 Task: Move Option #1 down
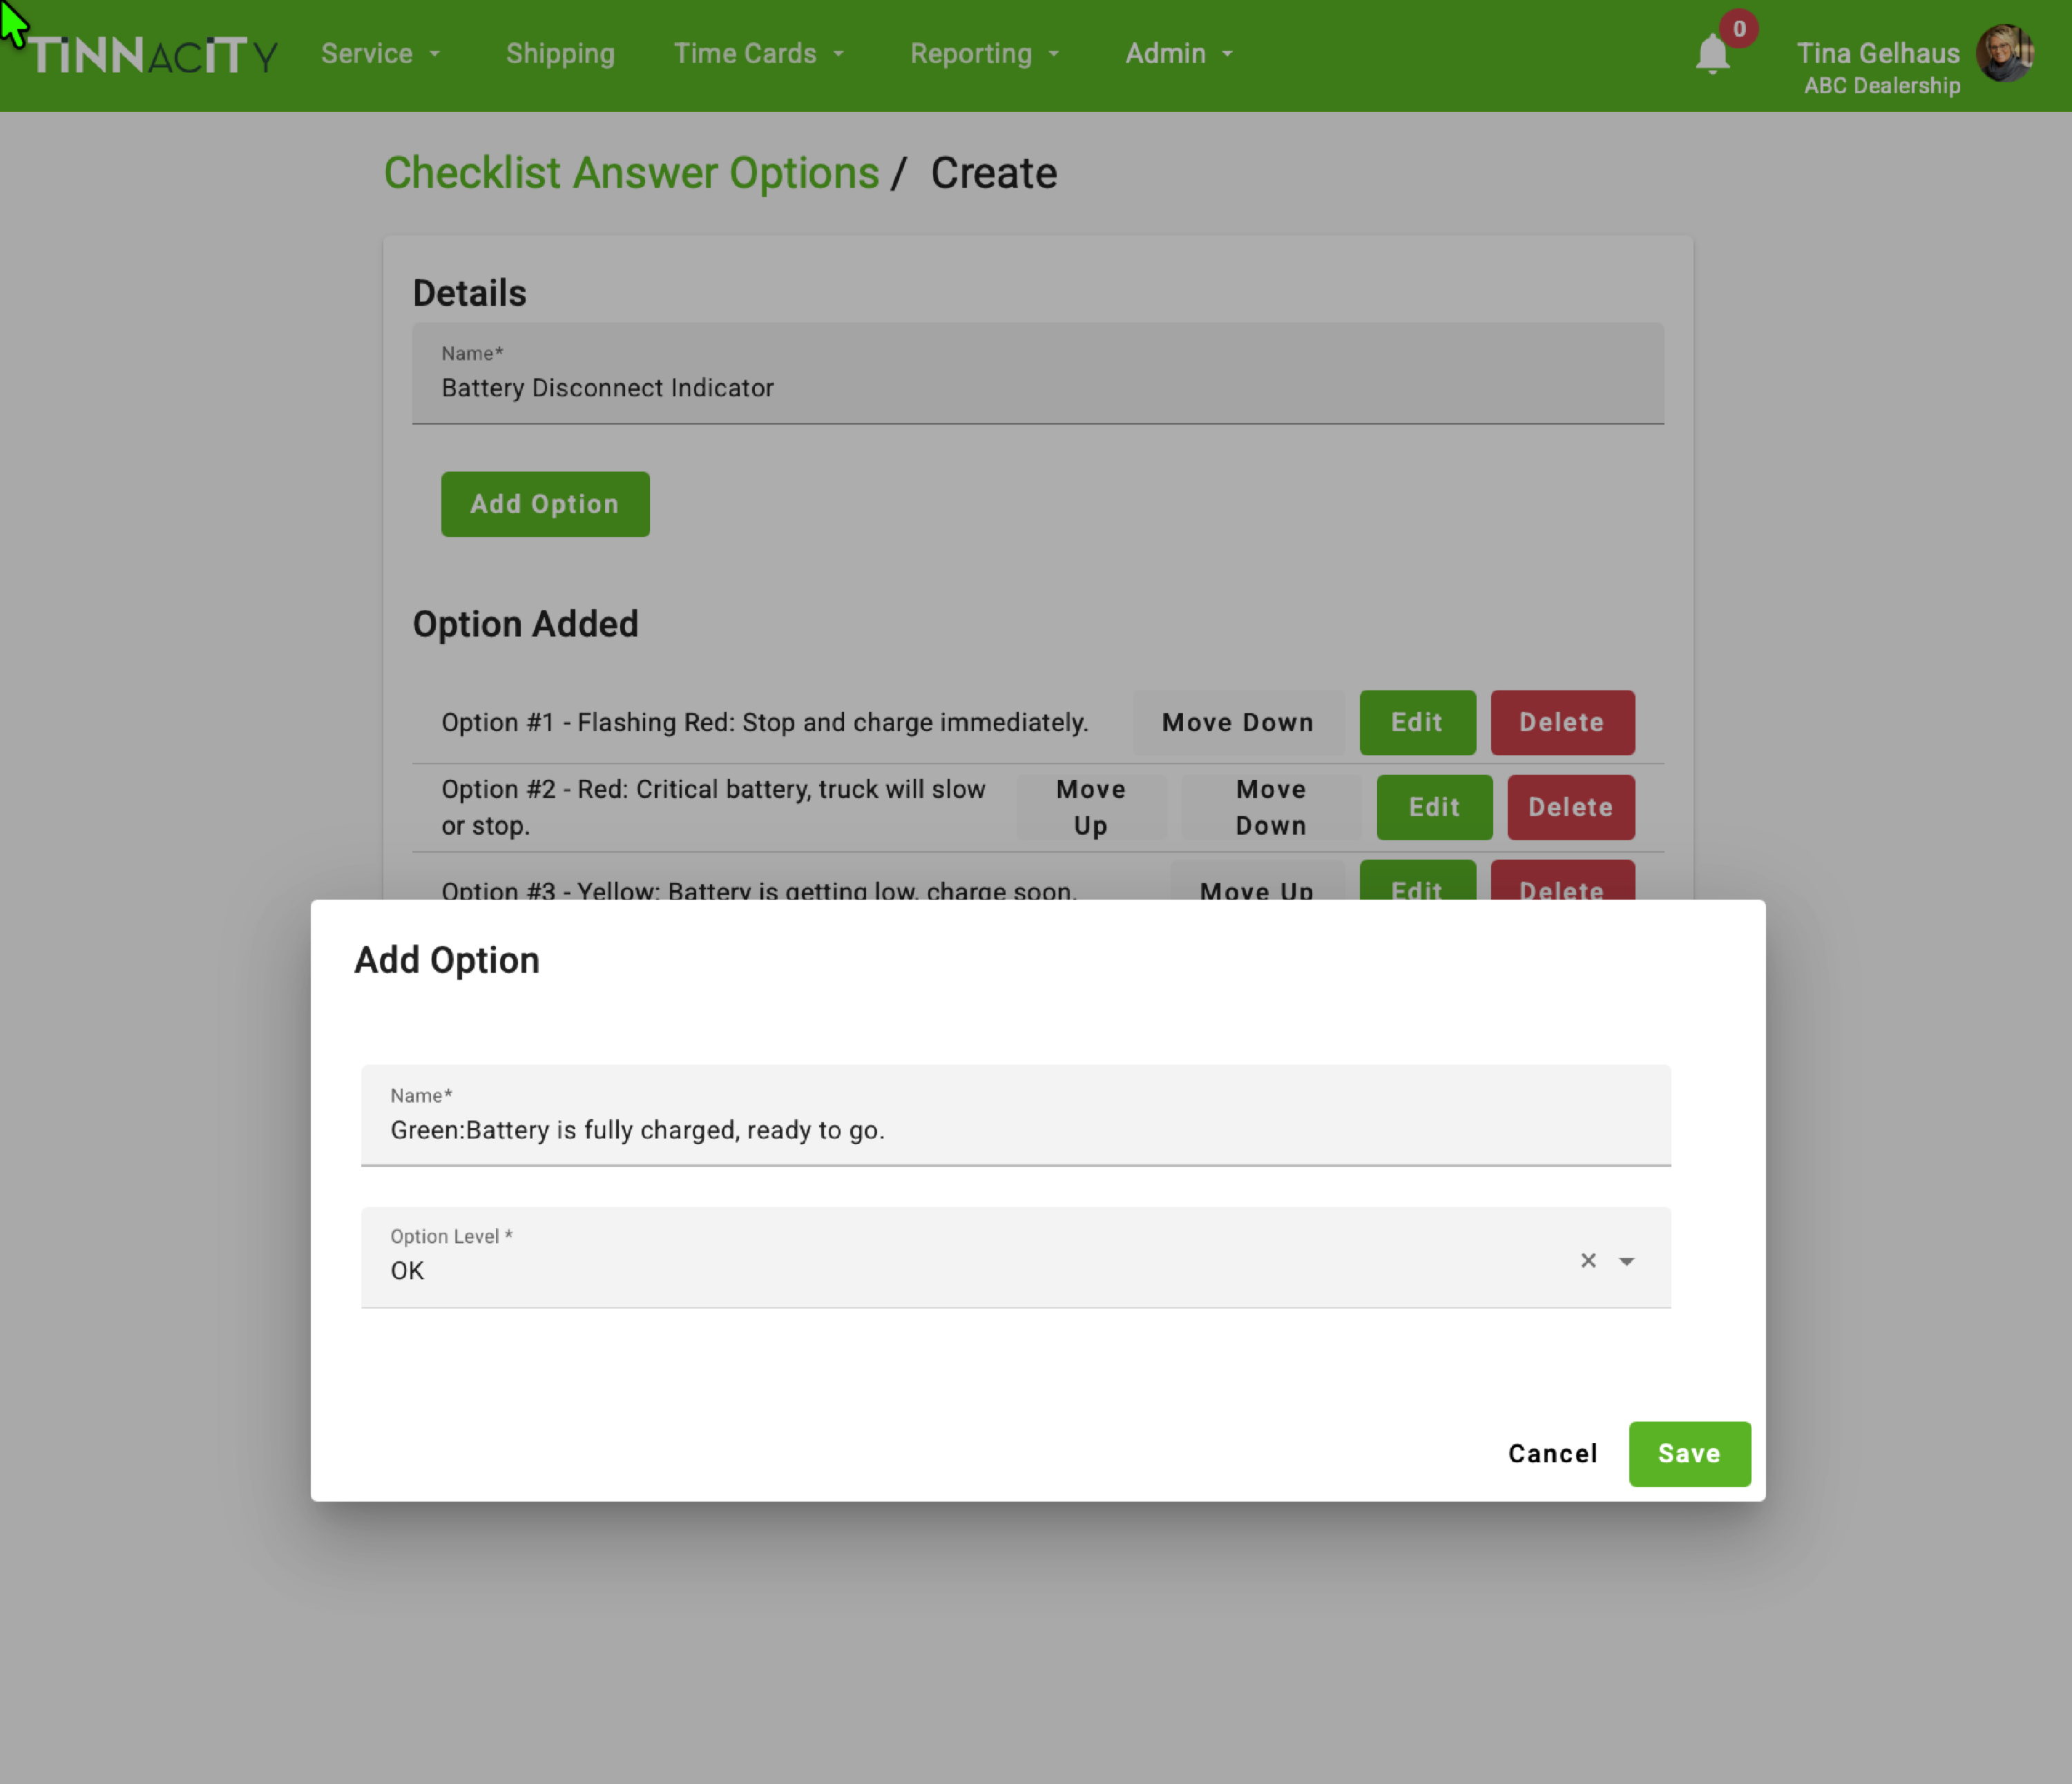tap(1237, 723)
